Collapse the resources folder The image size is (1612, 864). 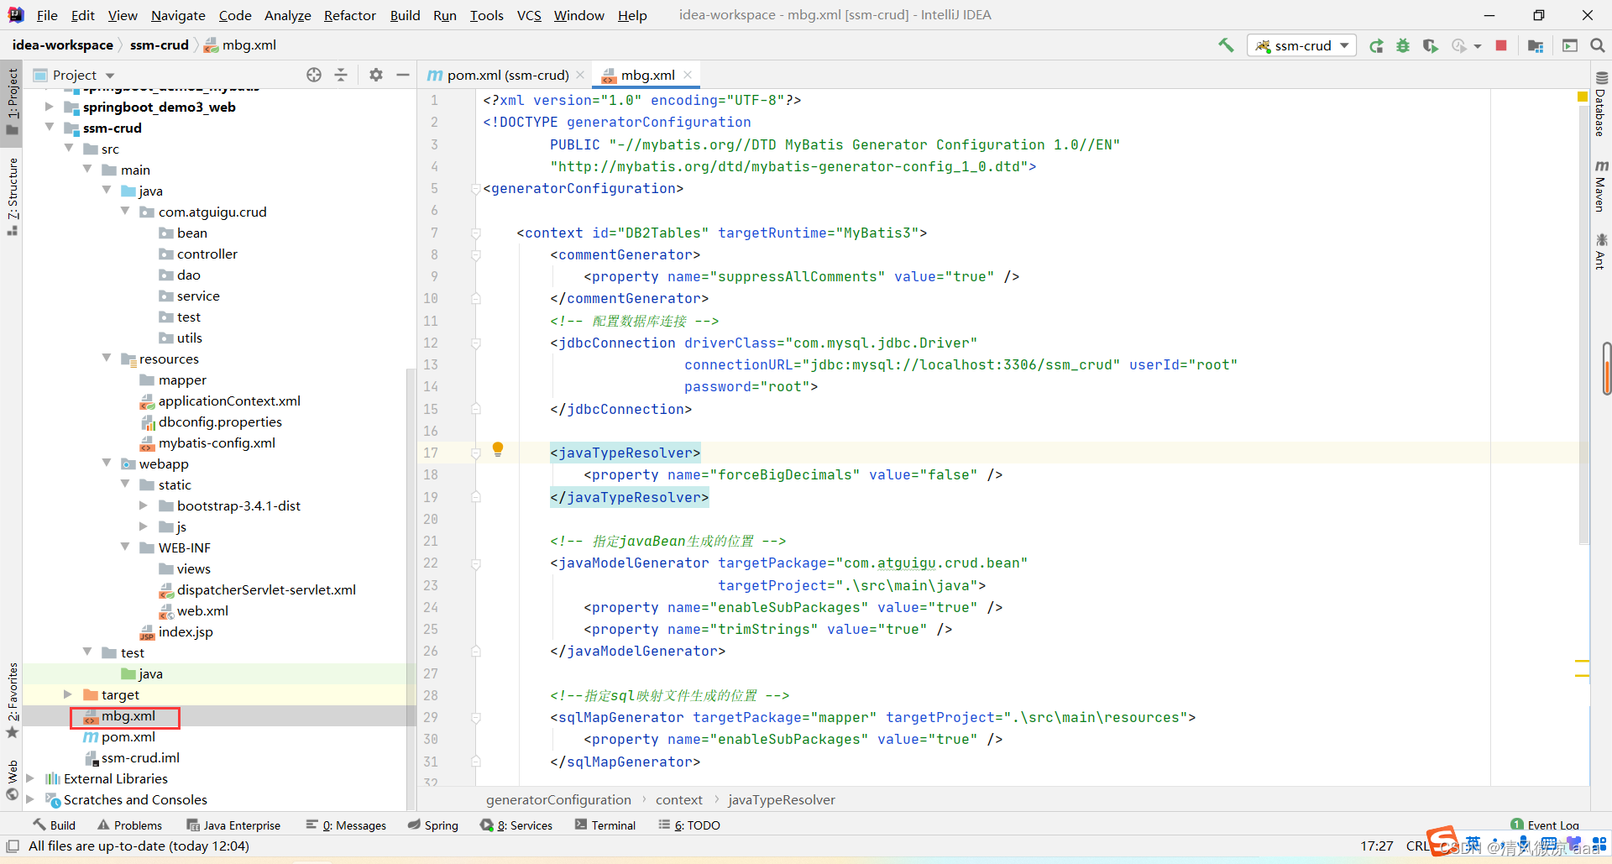click(x=107, y=359)
